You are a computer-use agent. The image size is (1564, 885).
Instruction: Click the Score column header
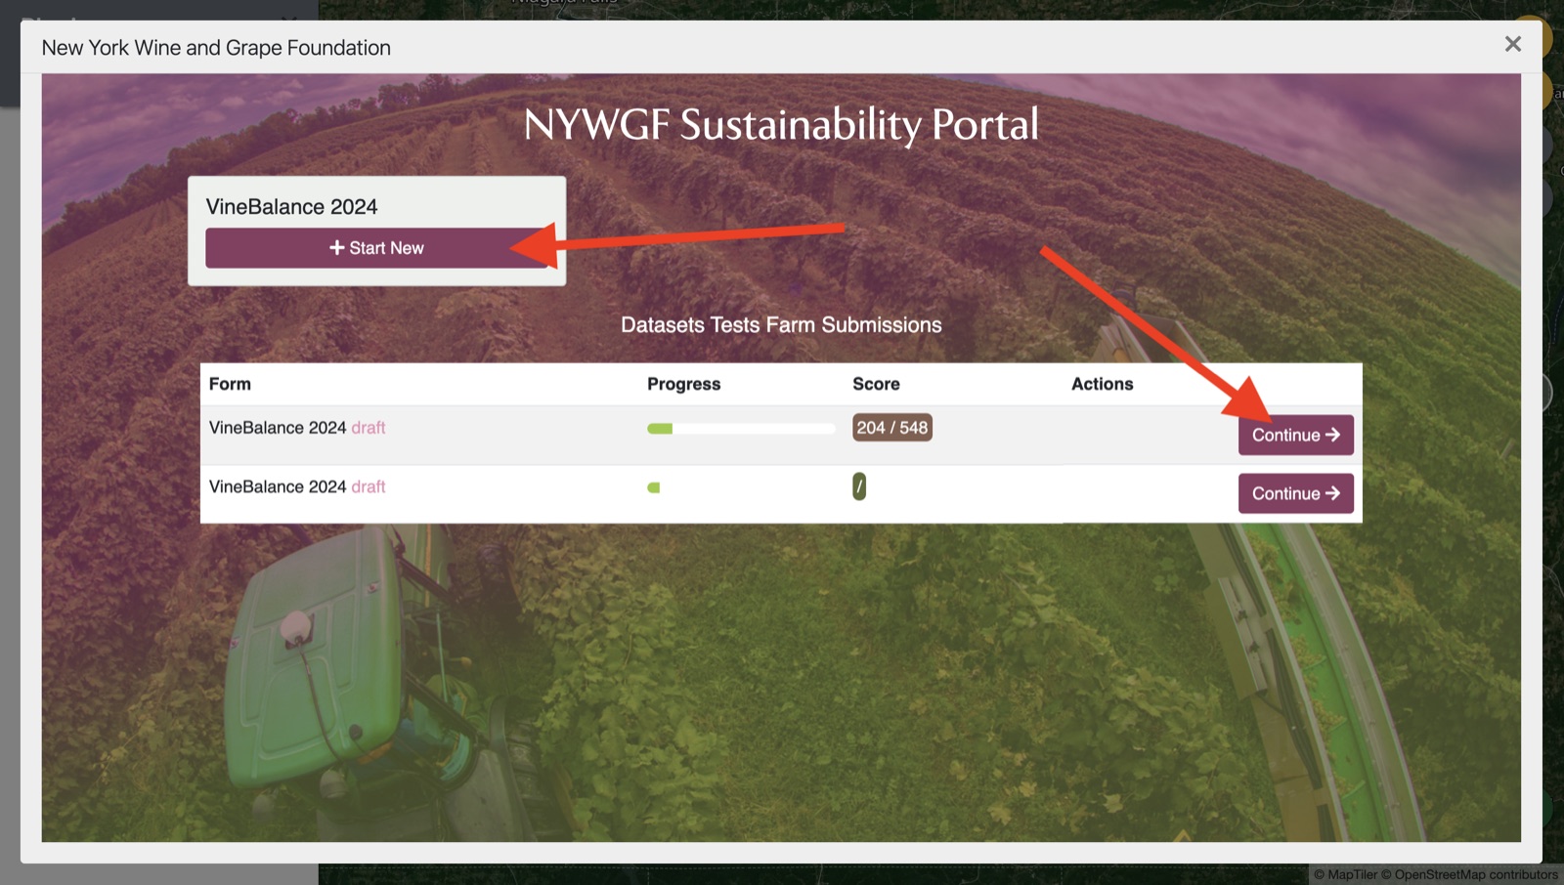(x=876, y=384)
